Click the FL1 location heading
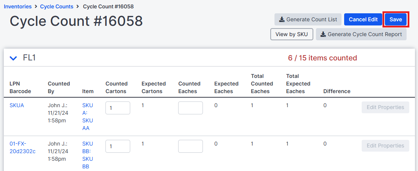Screen dimensions: 418x171 pos(29,58)
